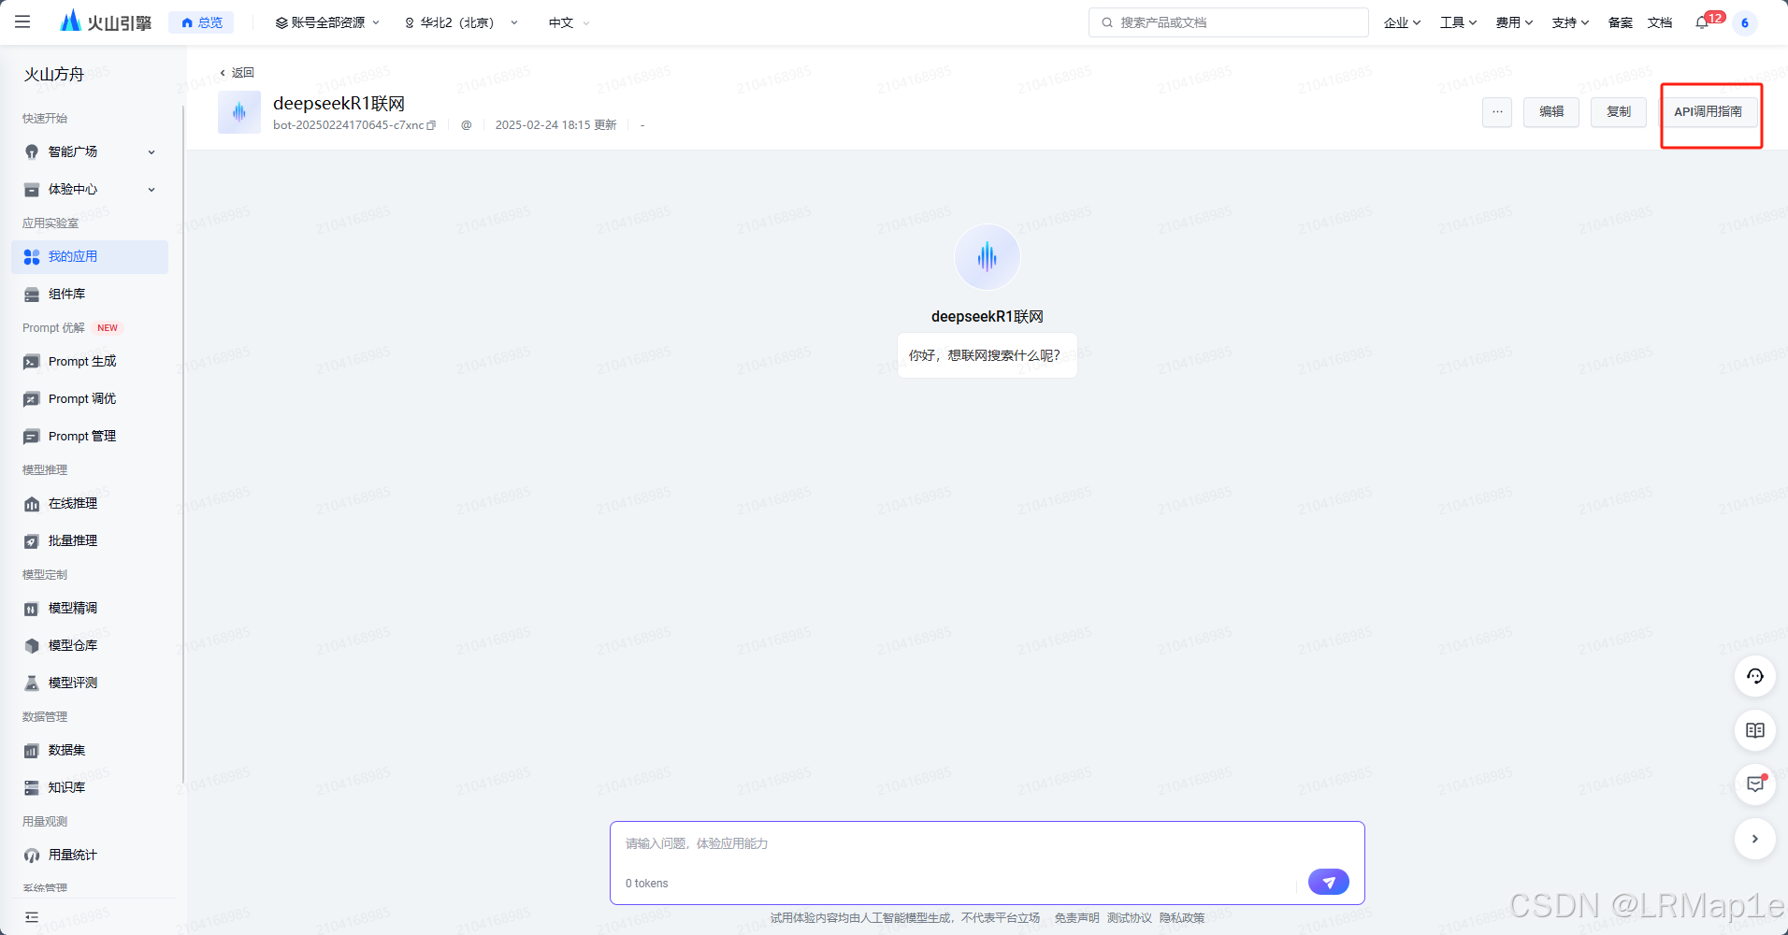Click the large deepseekR1联网 avatar in chat
Screen dimensions: 1788x935
click(987, 256)
